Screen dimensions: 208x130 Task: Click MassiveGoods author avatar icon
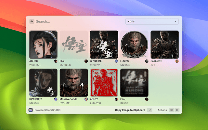(x=86, y=99)
